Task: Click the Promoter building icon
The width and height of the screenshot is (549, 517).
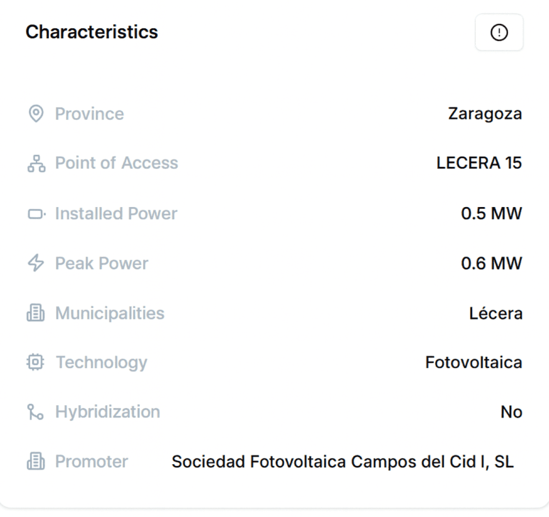Action: click(x=36, y=461)
